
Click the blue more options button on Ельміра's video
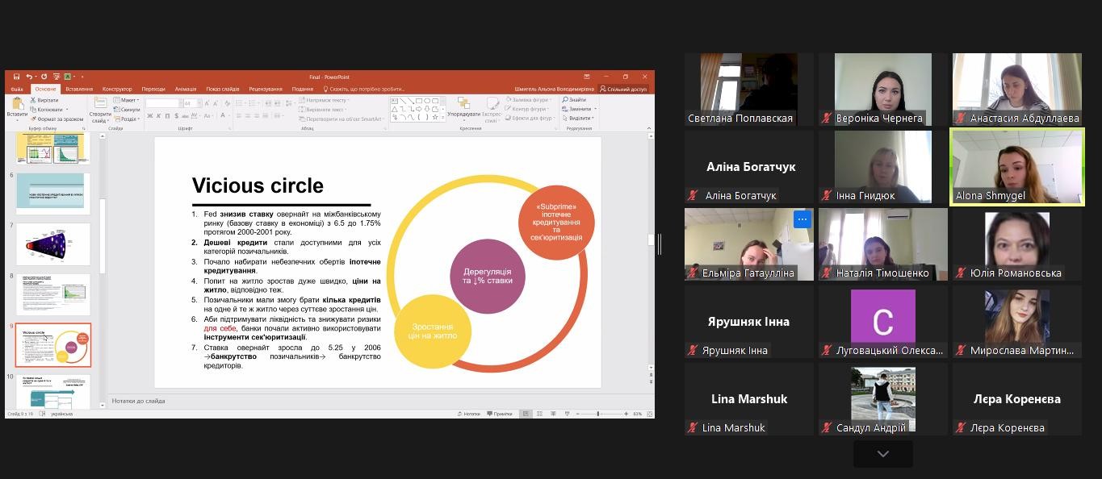(802, 219)
